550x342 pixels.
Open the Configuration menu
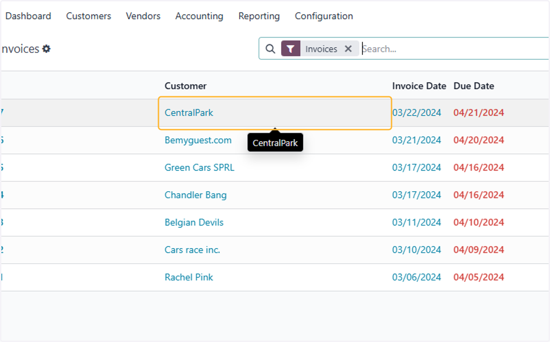[x=324, y=16]
